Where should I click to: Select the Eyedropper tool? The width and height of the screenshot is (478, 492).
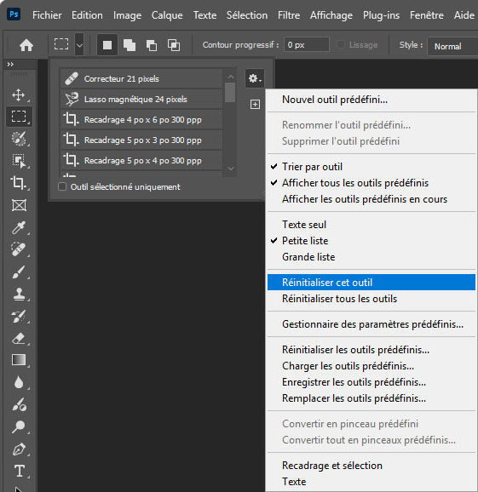19,227
